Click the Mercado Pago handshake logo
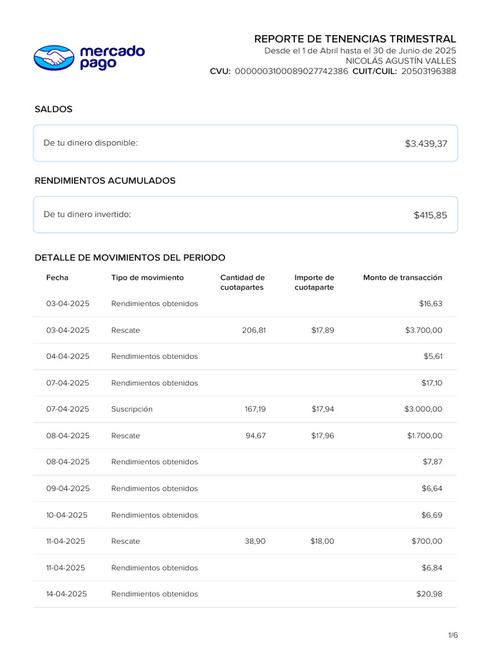Viewport: 491px width, 654px height. 54,57
